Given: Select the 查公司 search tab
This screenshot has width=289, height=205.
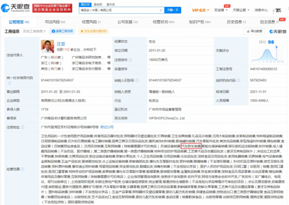Looking at the screenshot, I should click(85, 4).
